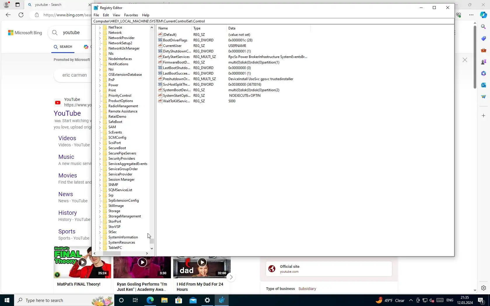Screen dimensions: 490x306
Task: Expand the Session Manager key
Action: click(100, 180)
